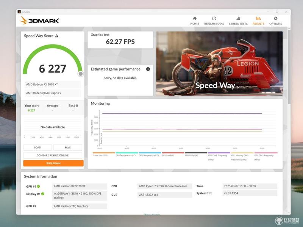
Task: Go to the HOME tab
Action: 195,21
